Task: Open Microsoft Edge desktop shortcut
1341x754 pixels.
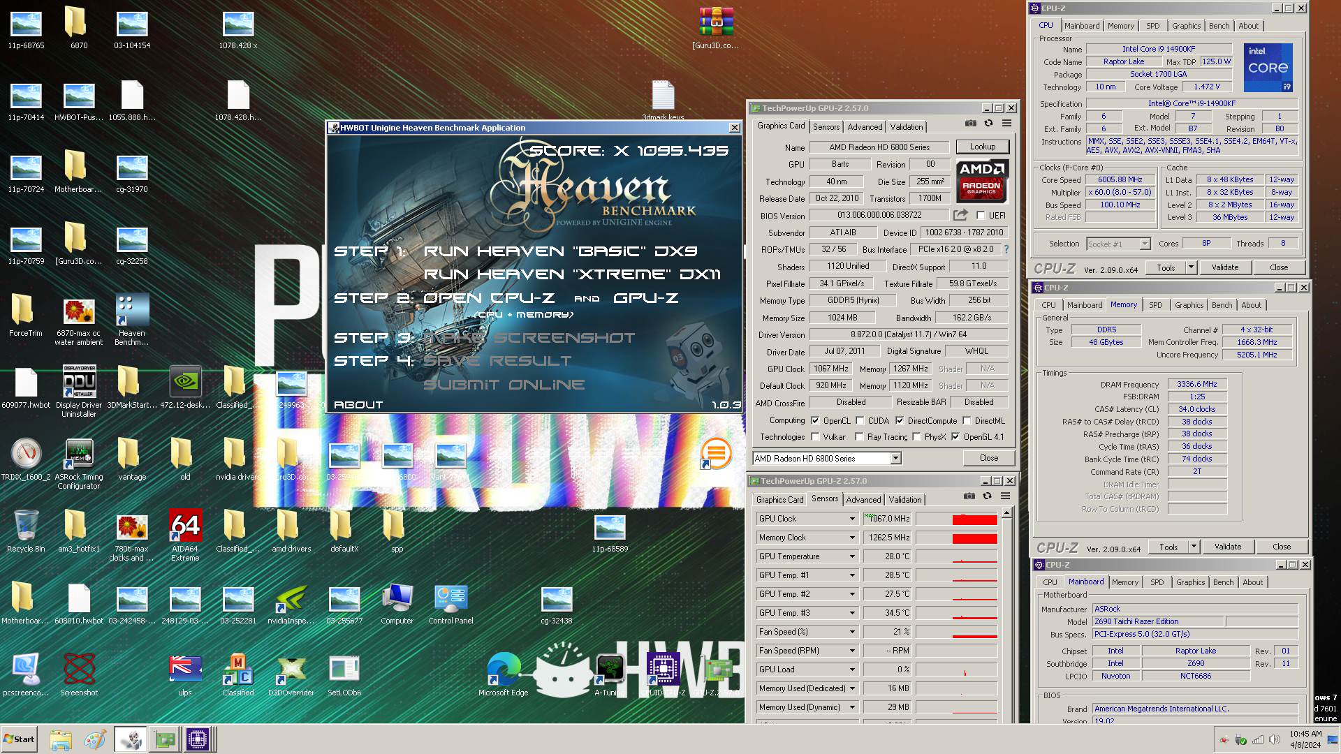Action: tap(503, 674)
